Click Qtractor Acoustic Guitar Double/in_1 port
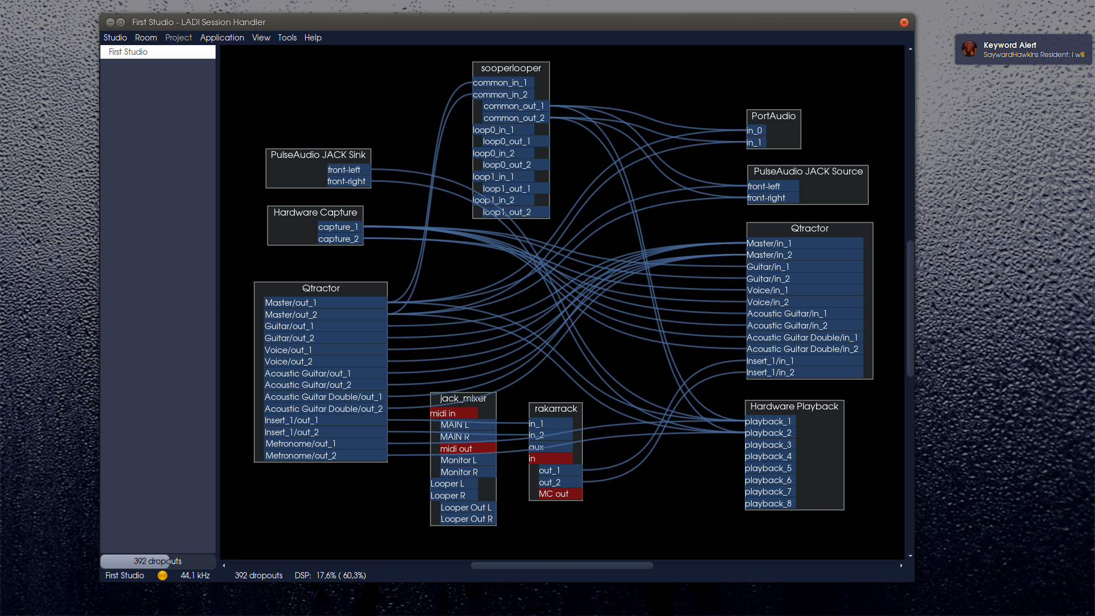This screenshot has height=616, width=1095. [x=805, y=338]
